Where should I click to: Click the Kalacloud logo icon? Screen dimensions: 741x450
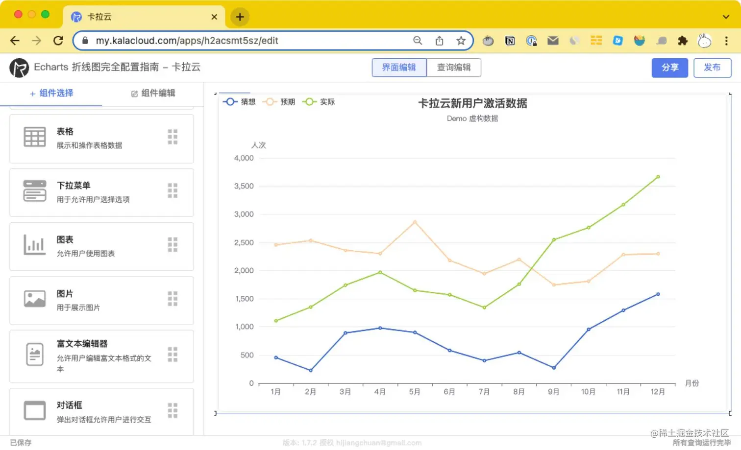tap(19, 68)
